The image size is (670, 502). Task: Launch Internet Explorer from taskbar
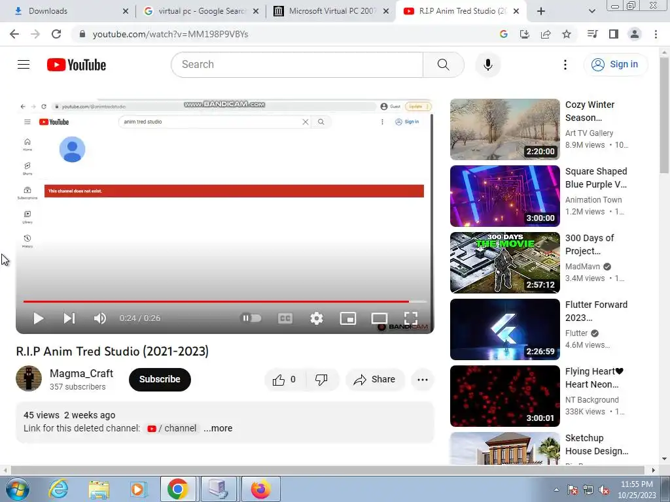(x=58, y=489)
